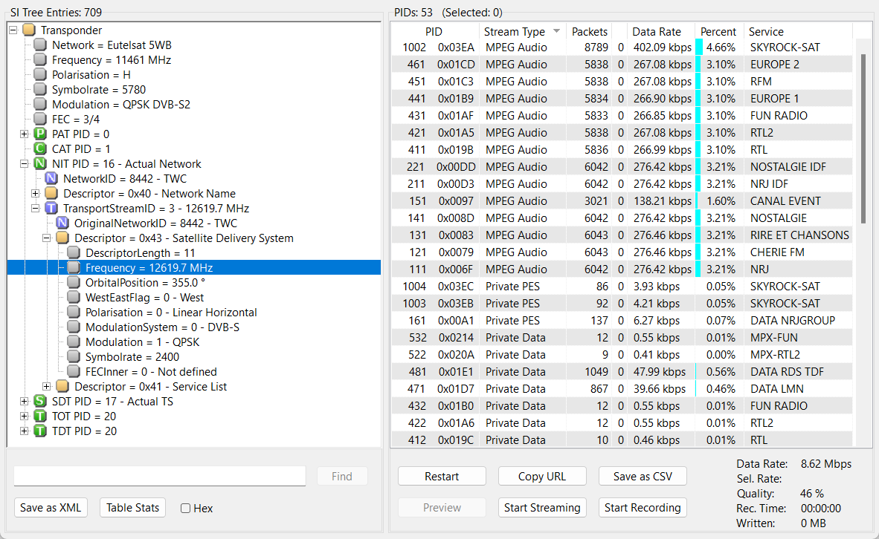Enable the Hex checkbox
Screen dimensions: 879x539
(186, 509)
